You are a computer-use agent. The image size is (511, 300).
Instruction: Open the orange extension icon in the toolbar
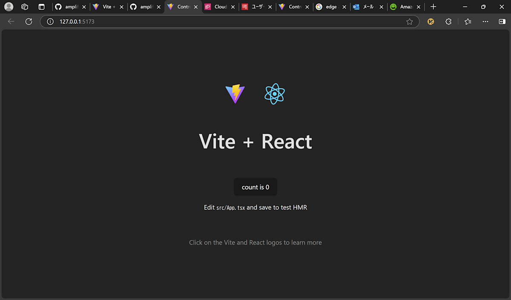pos(431,22)
